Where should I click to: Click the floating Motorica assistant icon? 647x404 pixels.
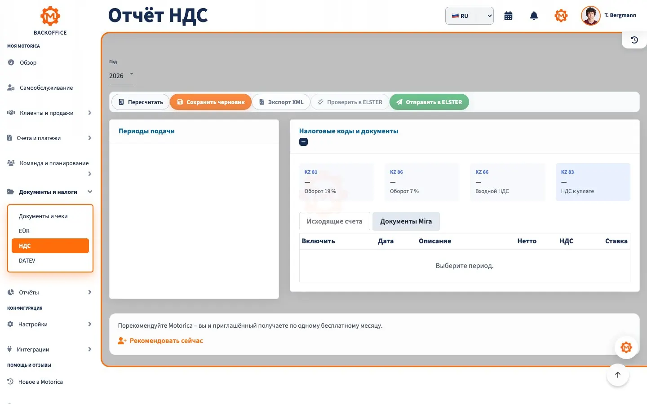(626, 347)
